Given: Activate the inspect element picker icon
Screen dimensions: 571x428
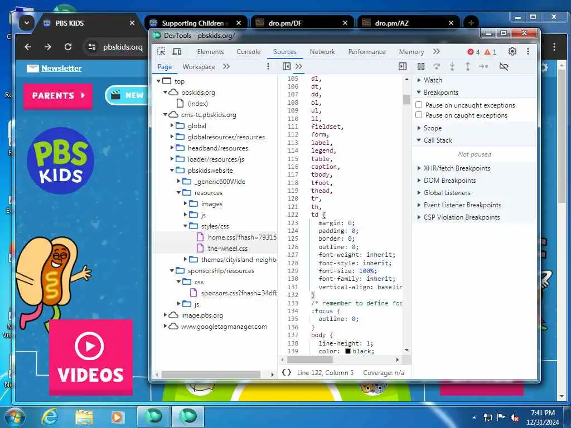Looking at the screenshot, I should point(161,51).
